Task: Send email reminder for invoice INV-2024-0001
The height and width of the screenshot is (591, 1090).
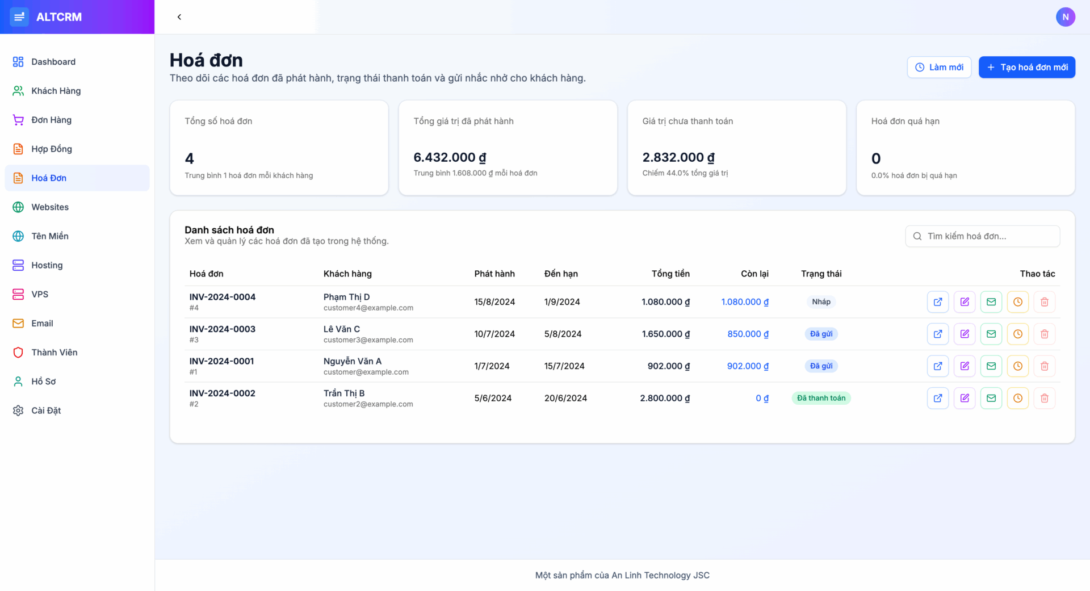Action: pyautogui.click(x=991, y=366)
